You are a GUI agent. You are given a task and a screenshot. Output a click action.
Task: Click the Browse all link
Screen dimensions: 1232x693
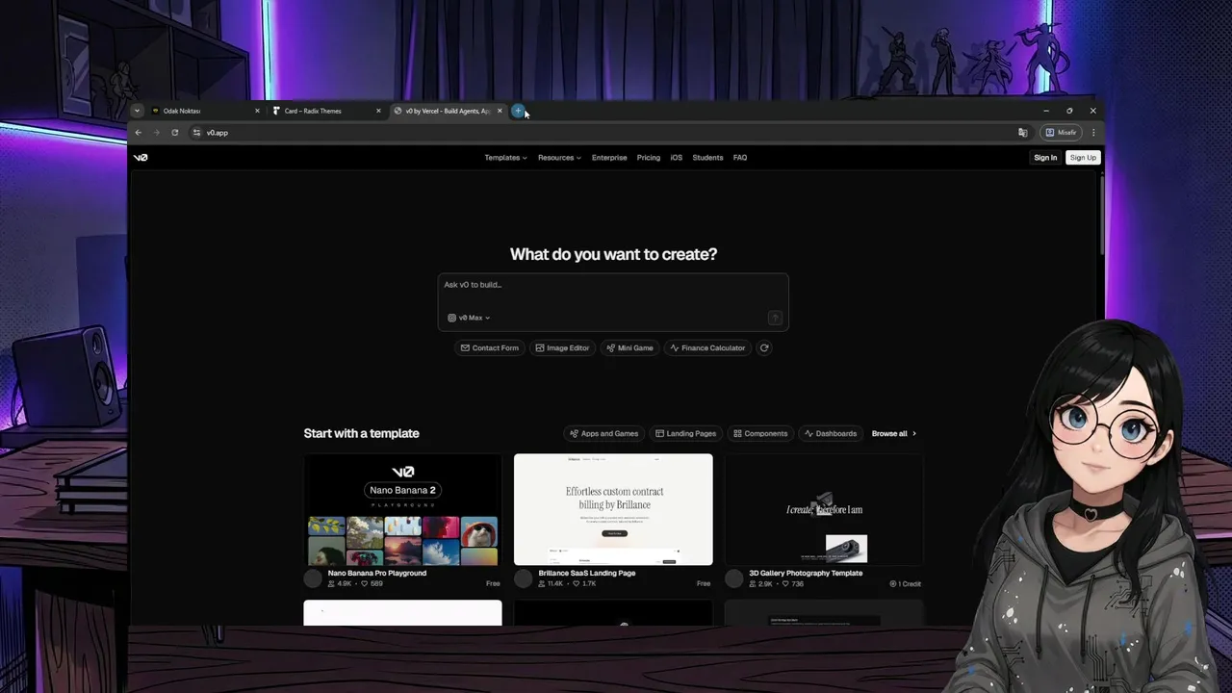[894, 433]
